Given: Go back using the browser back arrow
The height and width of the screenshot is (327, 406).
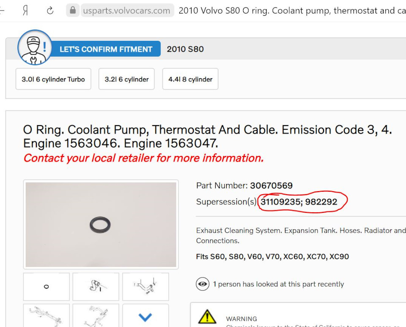Looking at the screenshot, I should click(3, 11).
